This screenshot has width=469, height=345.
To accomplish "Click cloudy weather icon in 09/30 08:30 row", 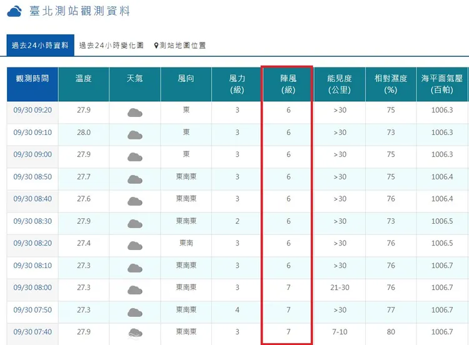I will 135,224.
